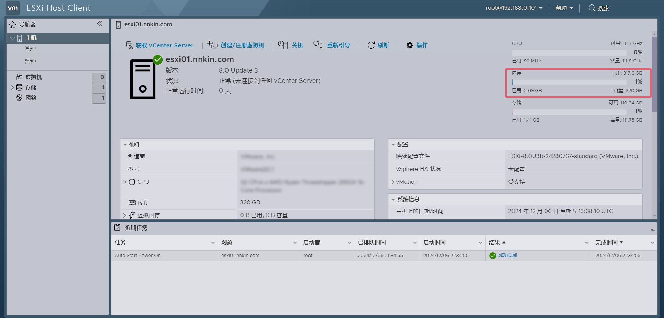The height and width of the screenshot is (318, 664).
Task: Expand the Storage (存储) tree node
Action: (12, 88)
